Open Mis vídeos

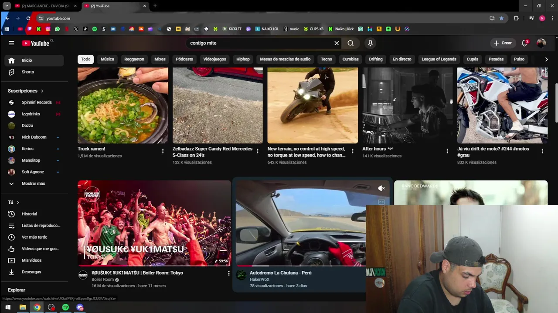coord(34,260)
